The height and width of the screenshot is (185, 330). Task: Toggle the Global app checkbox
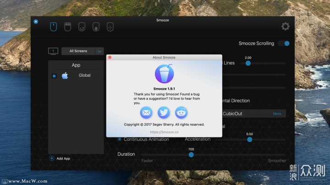(x=54, y=76)
